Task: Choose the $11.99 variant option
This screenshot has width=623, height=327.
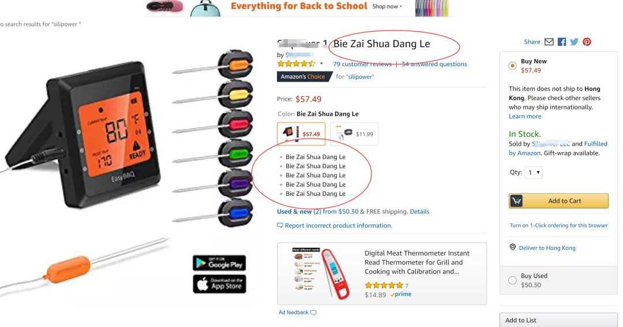Action: coord(354,134)
